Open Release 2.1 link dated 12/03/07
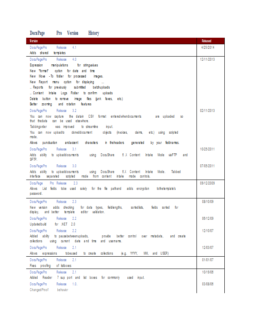 click(53, 248)
